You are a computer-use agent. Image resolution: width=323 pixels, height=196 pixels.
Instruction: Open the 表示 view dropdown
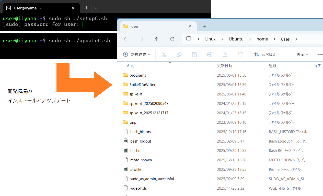298,54
